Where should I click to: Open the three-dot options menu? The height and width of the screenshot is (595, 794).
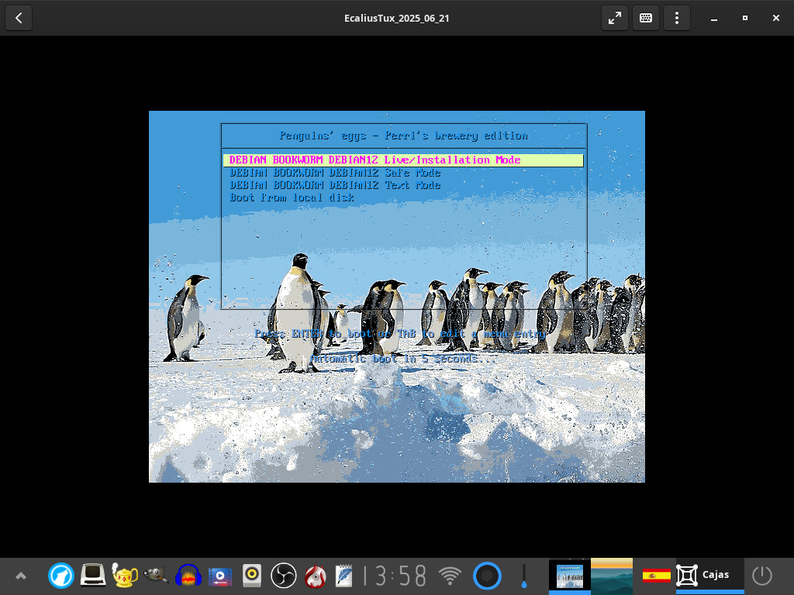tap(676, 19)
